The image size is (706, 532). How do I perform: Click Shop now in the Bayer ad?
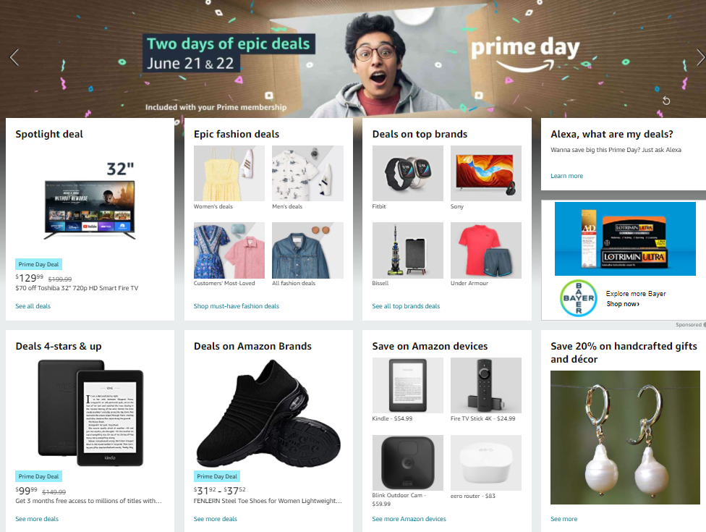(623, 303)
